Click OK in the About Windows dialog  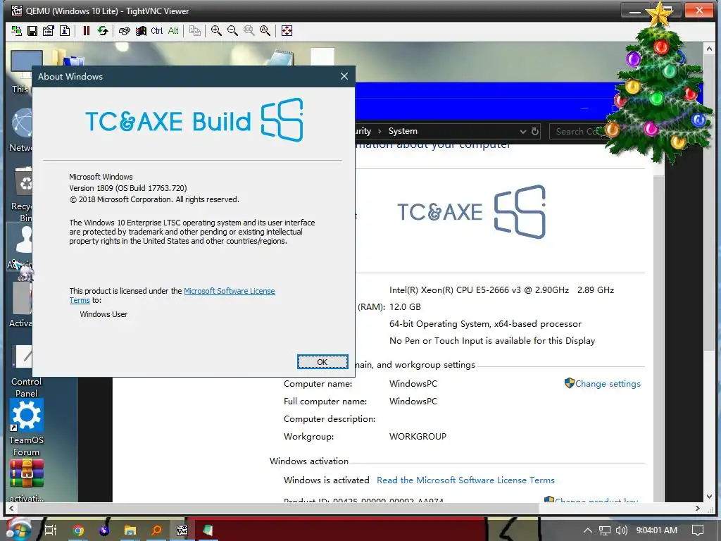tap(322, 362)
